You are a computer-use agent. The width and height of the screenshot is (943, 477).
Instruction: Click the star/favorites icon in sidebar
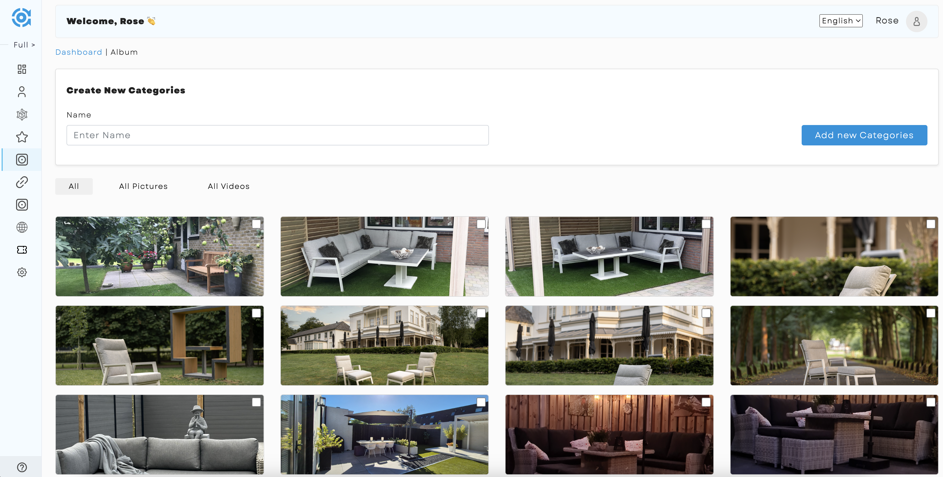(22, 137)
